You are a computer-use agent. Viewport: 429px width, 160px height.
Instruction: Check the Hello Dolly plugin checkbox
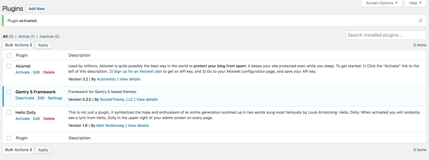click(x=9, y=112)
